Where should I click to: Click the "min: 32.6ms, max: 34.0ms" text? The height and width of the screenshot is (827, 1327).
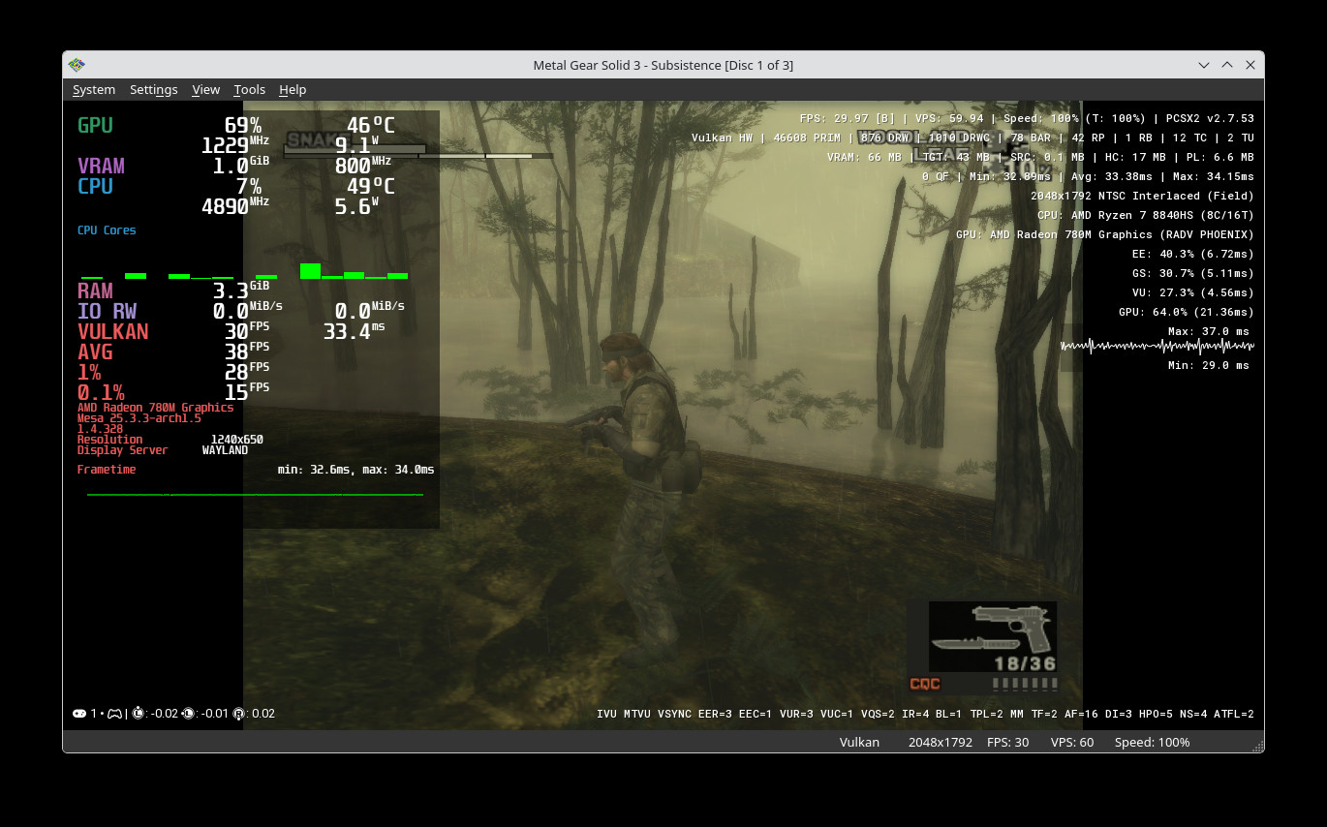pos(355,470)
